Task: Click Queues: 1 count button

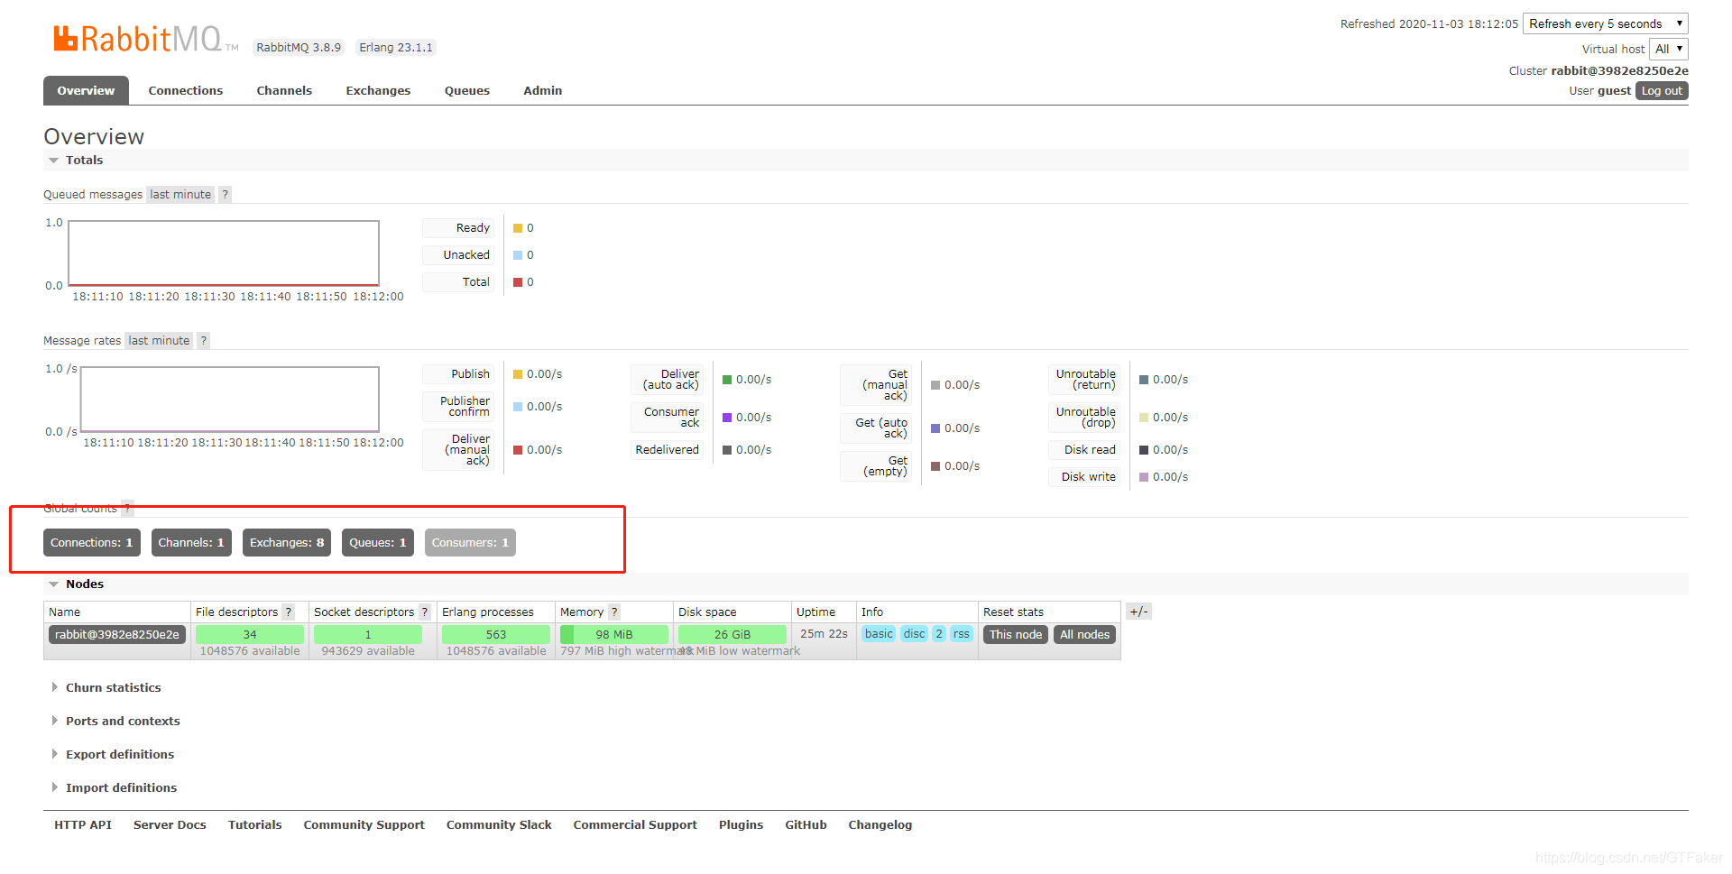Action: [x=378, y=542]
